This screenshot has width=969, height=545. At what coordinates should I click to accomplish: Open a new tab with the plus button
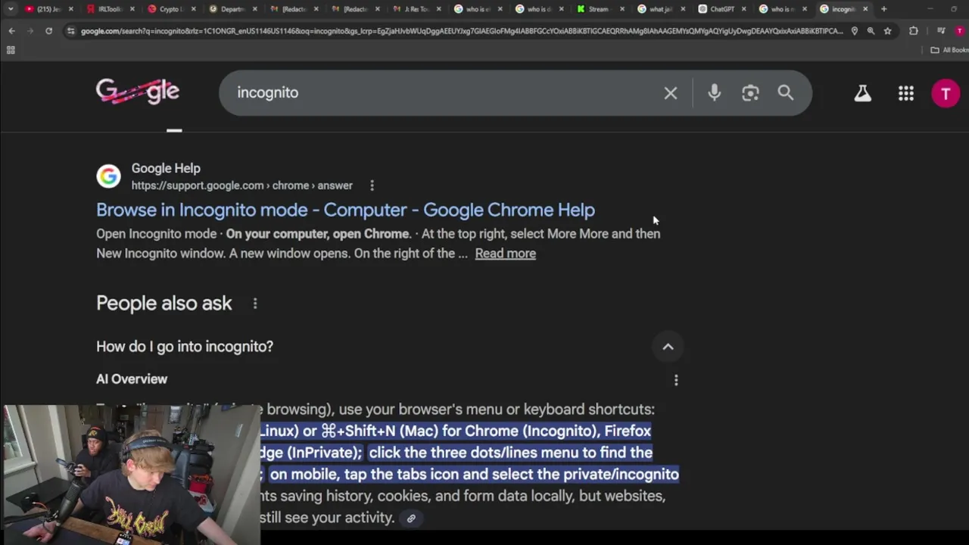click(x=883, y=9)
